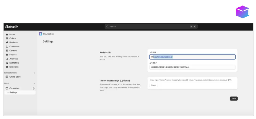Click the Online Store icon
Image resolution: width=256 pixels, height=119 pixels.
coord(7,77)
